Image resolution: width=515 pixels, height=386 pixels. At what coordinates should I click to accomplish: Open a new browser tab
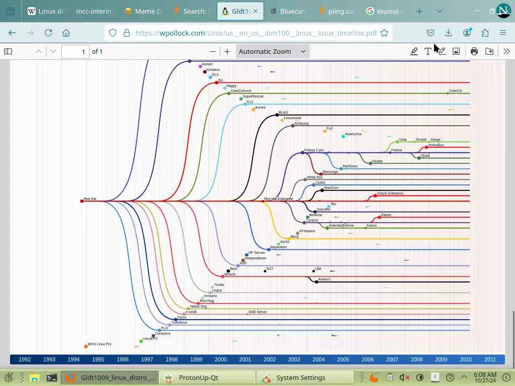click(x=419, y=11)
